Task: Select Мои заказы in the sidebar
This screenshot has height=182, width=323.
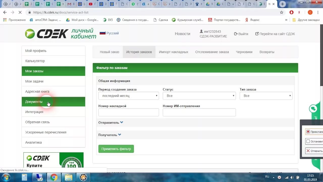Action: [x=53, y=71]
